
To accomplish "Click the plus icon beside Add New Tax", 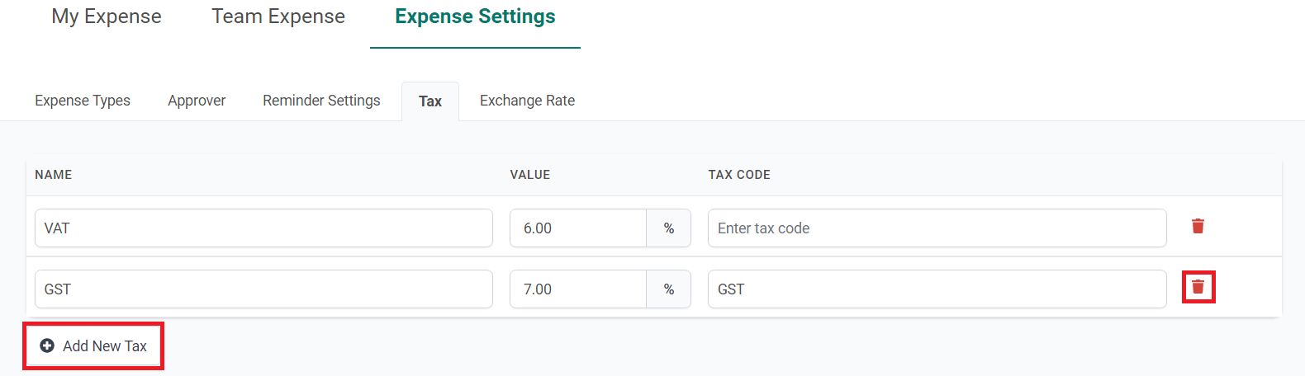I will (47, 346).
